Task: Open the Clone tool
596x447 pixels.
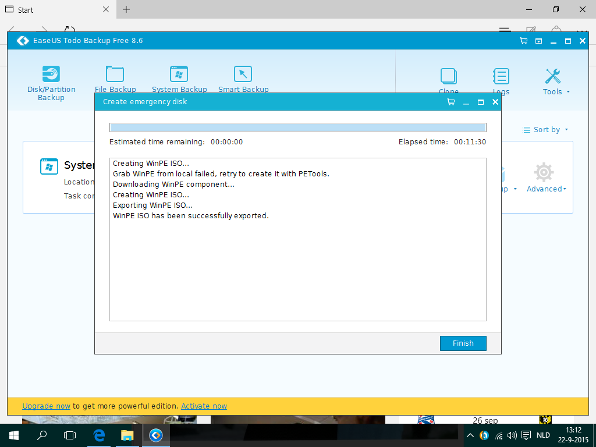Action: coord(449,80)
